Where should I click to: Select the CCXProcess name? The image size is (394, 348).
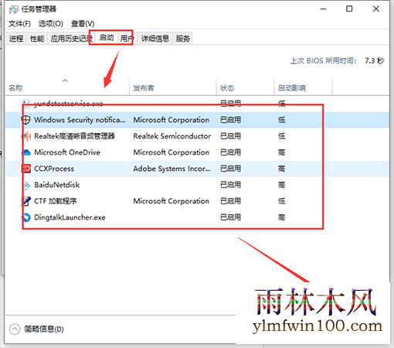coord(54,169)
